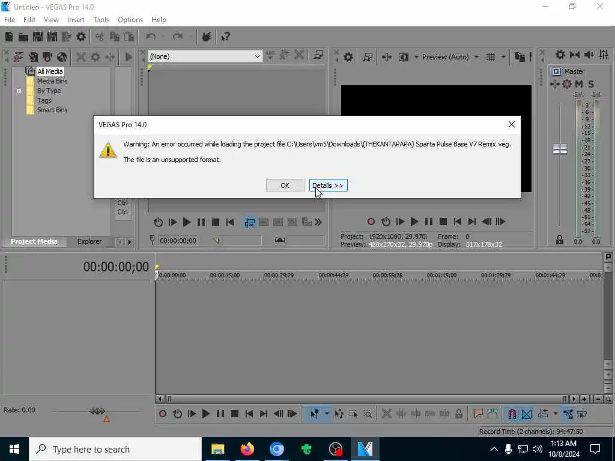
Task: Toggle preview Overlays grid icon
Action: (491, 57)
